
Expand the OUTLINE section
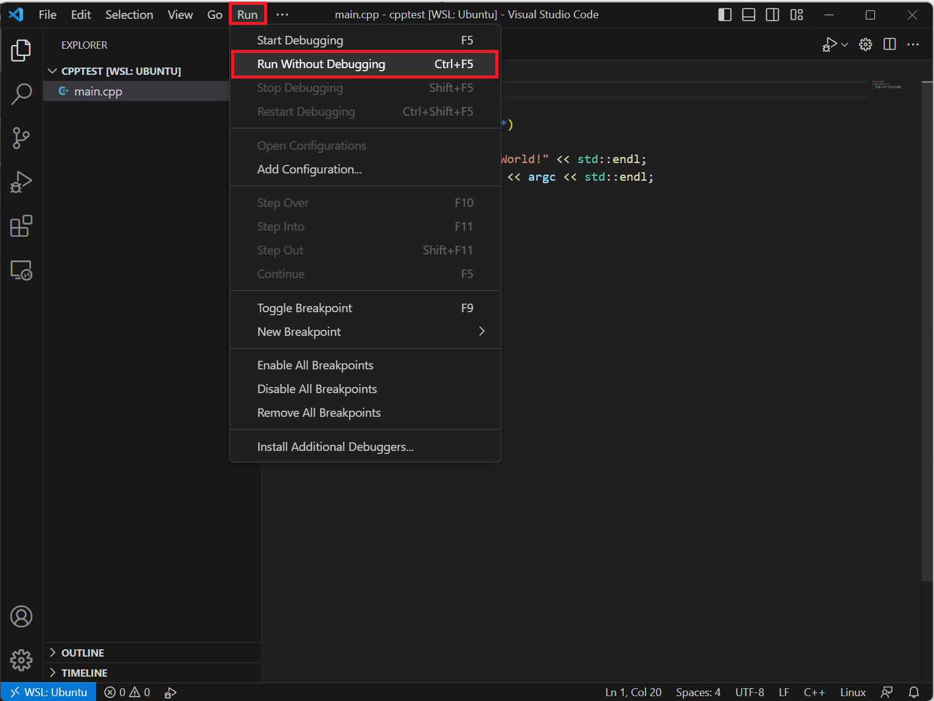83,653
